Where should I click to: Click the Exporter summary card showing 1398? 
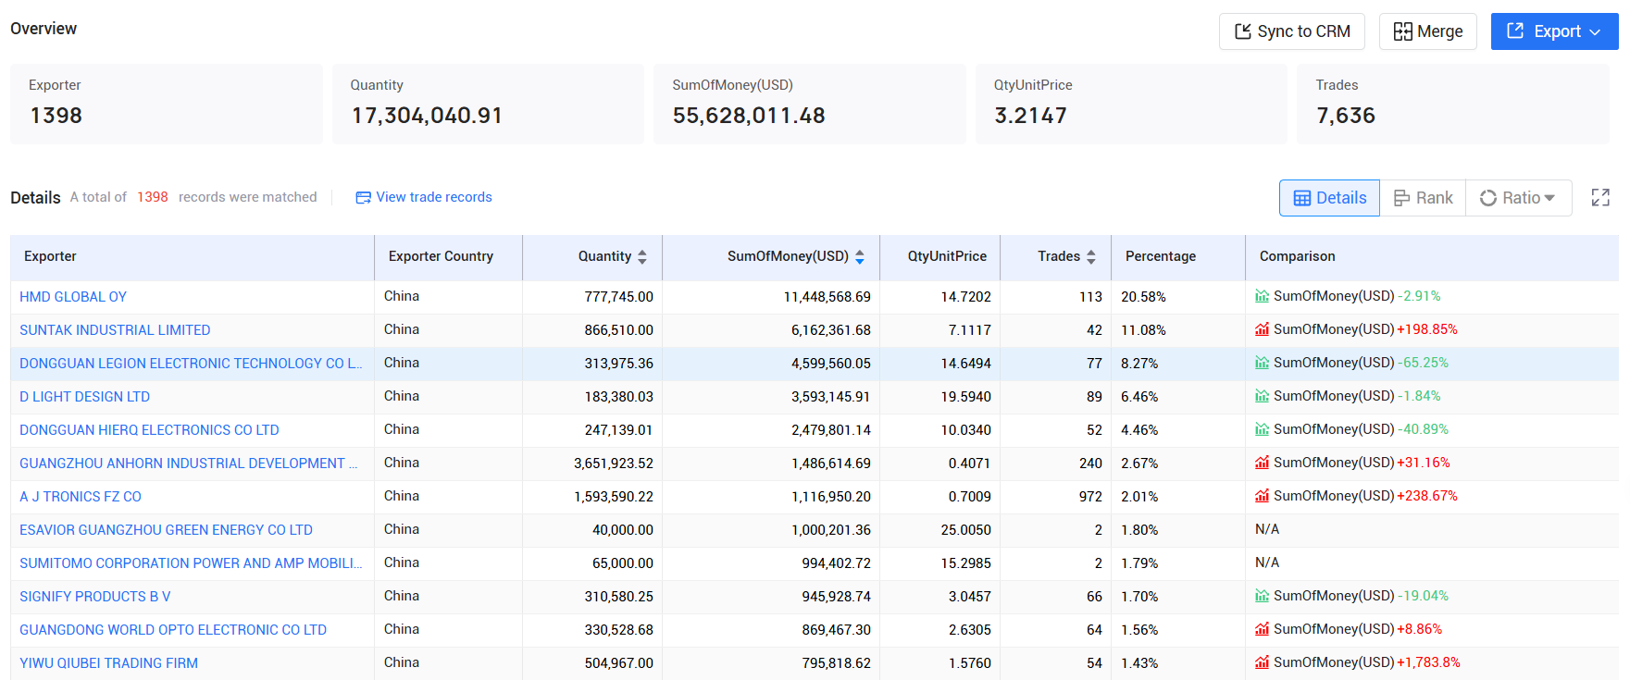click(167, 104)
